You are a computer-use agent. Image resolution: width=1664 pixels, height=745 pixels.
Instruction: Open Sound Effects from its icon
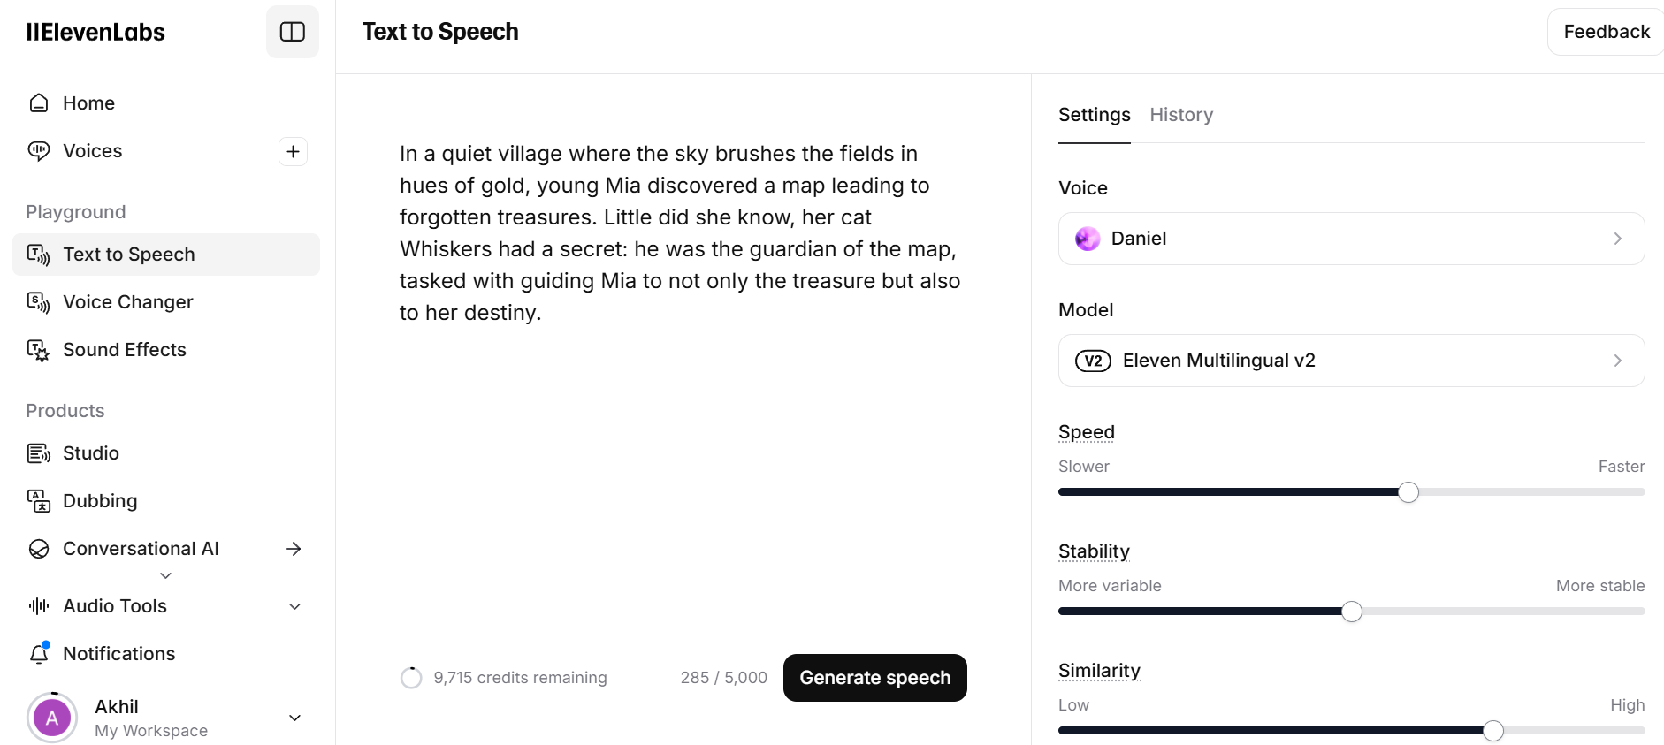click(x=39, y=350)
